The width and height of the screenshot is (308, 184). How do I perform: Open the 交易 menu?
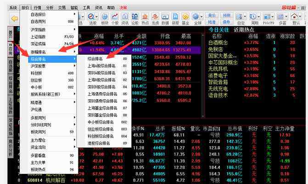pos(62,8)
